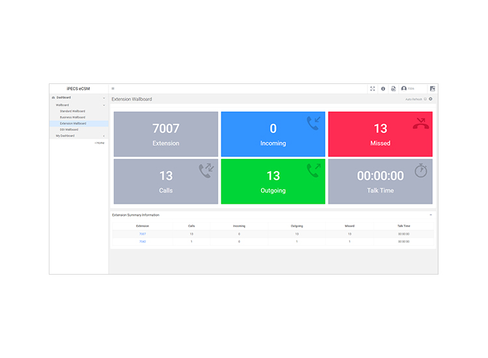Viewport: 488px width, 358px height.
Task: Sort by the Calls column header
Action: tap(191, 226)
